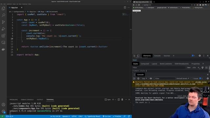Open the Run and Debug view
This screenshot has width=210, height=118.
pyautogui.click(x=3, y=29)
